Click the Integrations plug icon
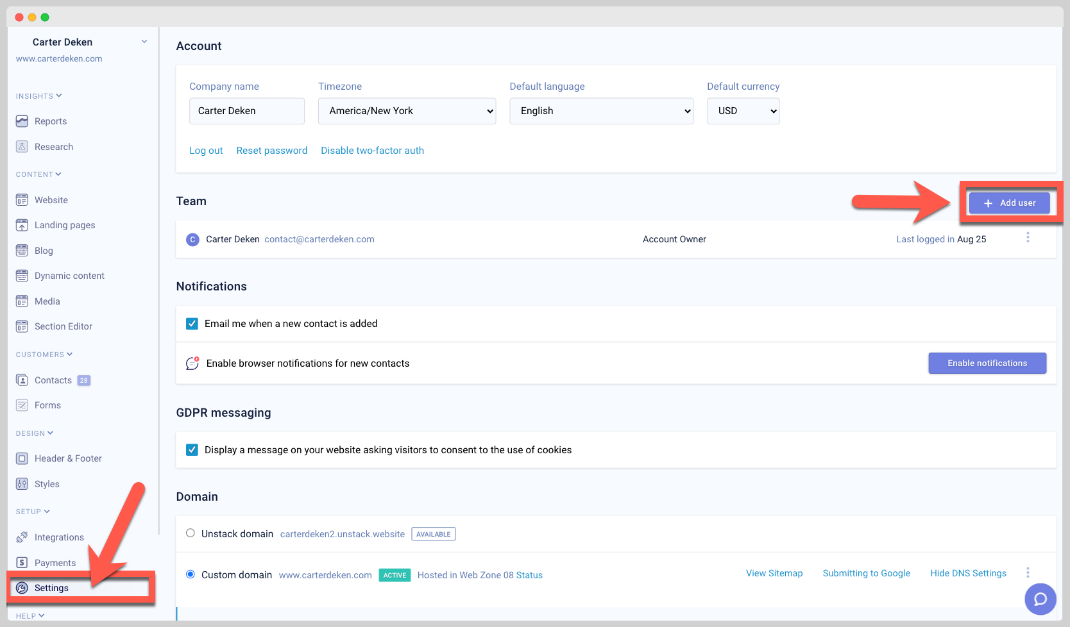The height and width of the screenshot is (627, 1070). pyautogui.click(x=22, y=537)
